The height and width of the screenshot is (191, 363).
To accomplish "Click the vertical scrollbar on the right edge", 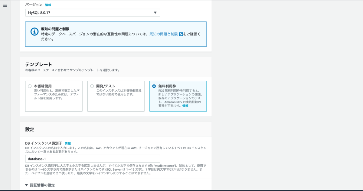I will pyautogui.click(x=362, y=95).
